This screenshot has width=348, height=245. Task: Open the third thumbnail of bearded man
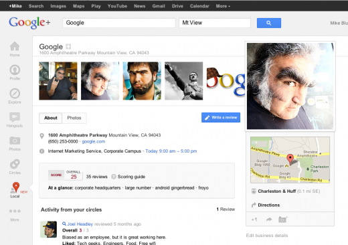142,81
